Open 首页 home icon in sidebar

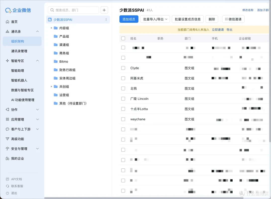coord(8,22)
